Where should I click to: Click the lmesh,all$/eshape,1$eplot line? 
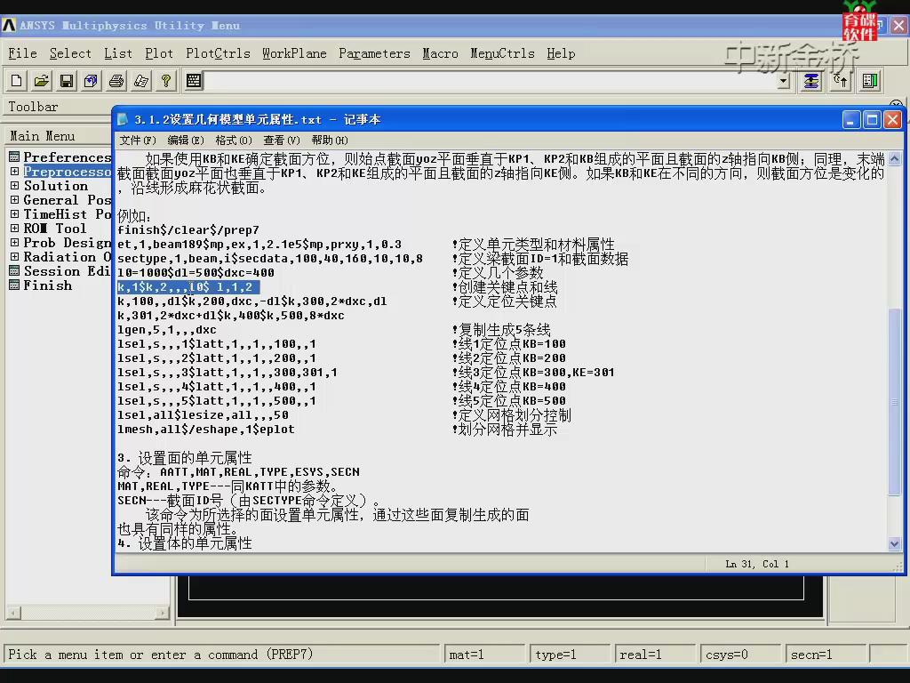[x=206, y=430]
